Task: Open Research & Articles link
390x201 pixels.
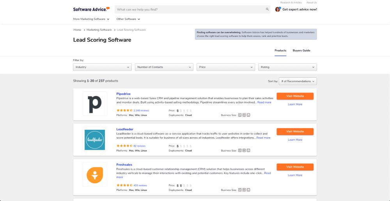Action: [x=291, y=3]
